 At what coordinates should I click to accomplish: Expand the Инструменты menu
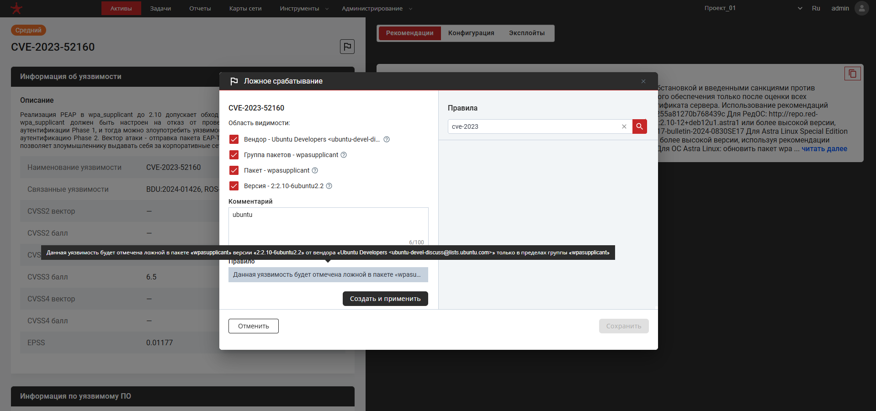pyautogui.click(x=304, y=8)
